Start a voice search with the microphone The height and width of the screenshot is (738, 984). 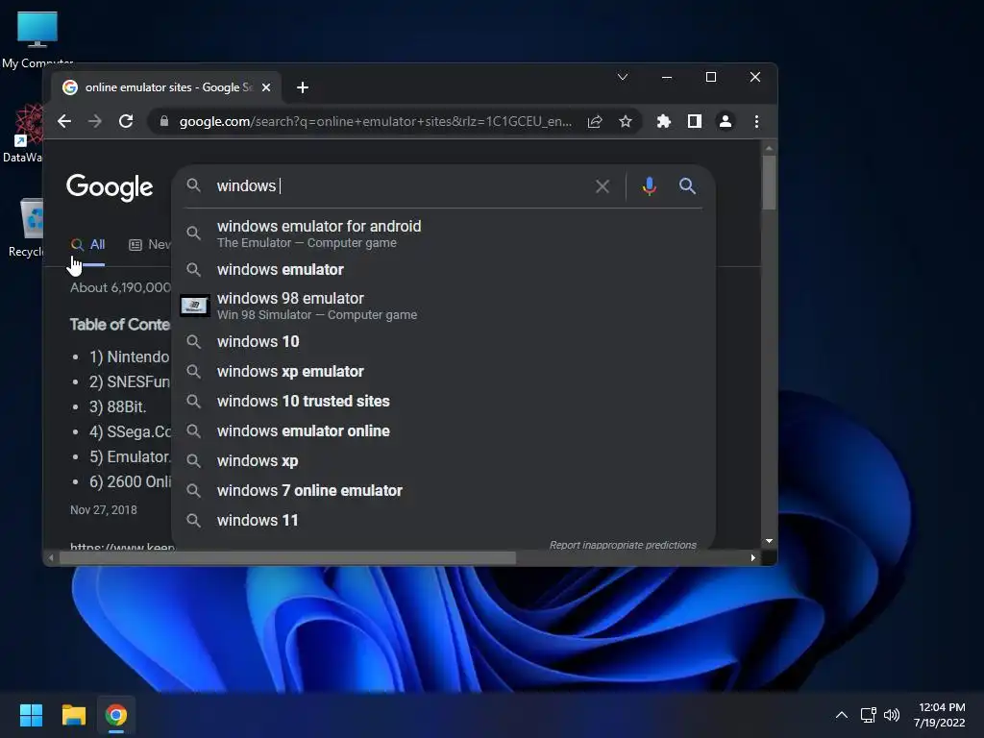650,185
